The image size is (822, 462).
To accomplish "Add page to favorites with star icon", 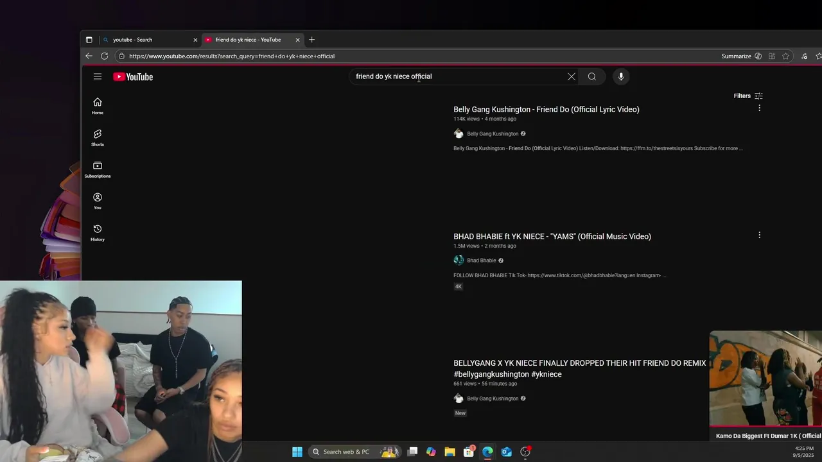I will pyautogui.click(x=785, y=56).
